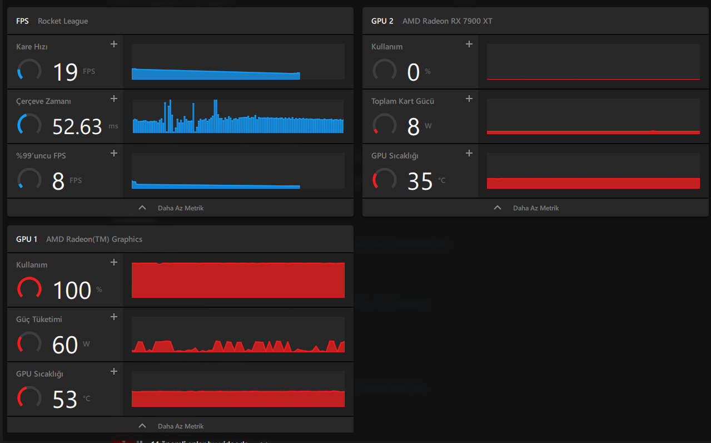The image size is (711, 443).
Task: Click the Kare Hızı frame rate graph
Action: coord(238,62)
